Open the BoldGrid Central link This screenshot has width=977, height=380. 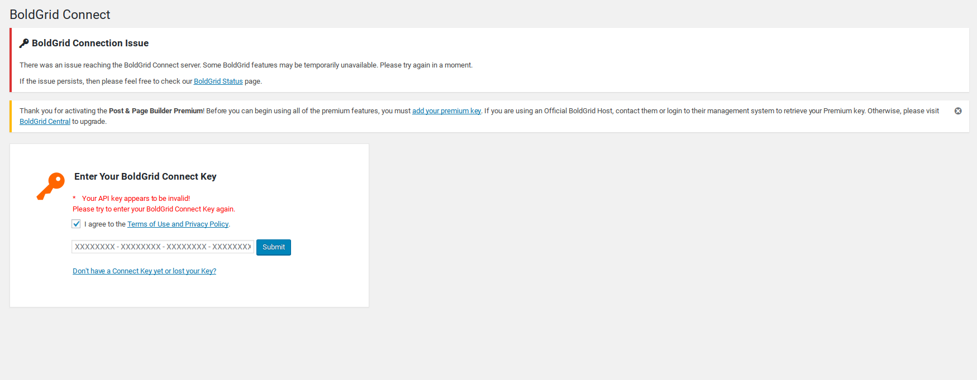pos(45,122)
